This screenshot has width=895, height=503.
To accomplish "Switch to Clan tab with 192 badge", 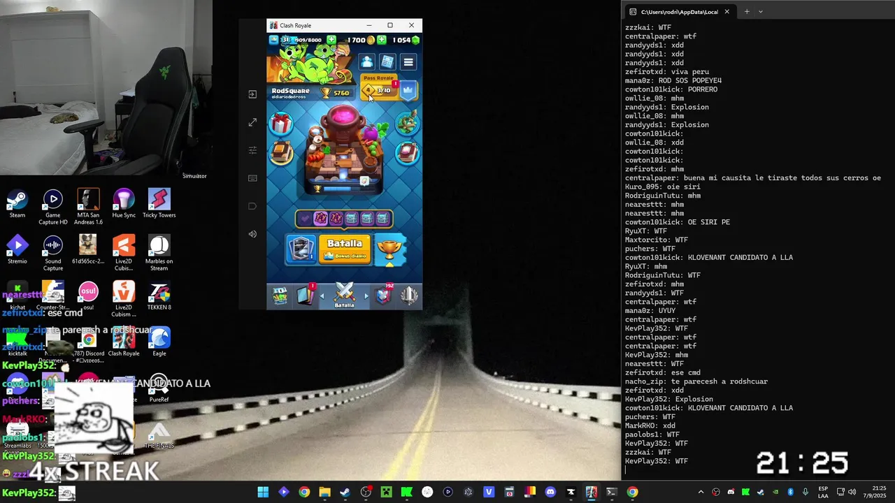I will coord(383,296).
